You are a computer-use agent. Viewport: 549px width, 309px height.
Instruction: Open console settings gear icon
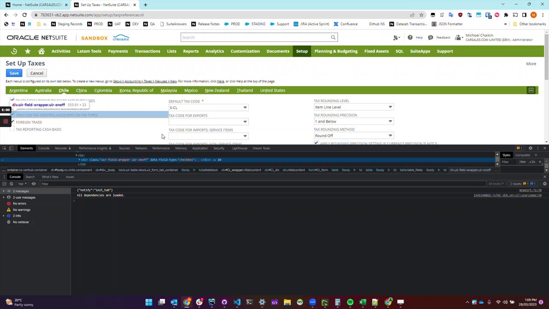click(545, 184)
